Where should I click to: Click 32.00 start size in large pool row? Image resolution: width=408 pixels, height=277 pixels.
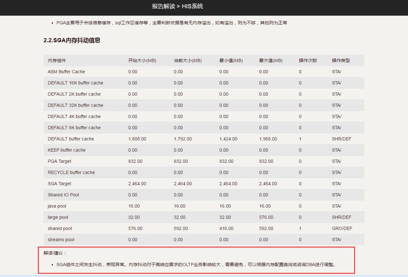[134, 217]
